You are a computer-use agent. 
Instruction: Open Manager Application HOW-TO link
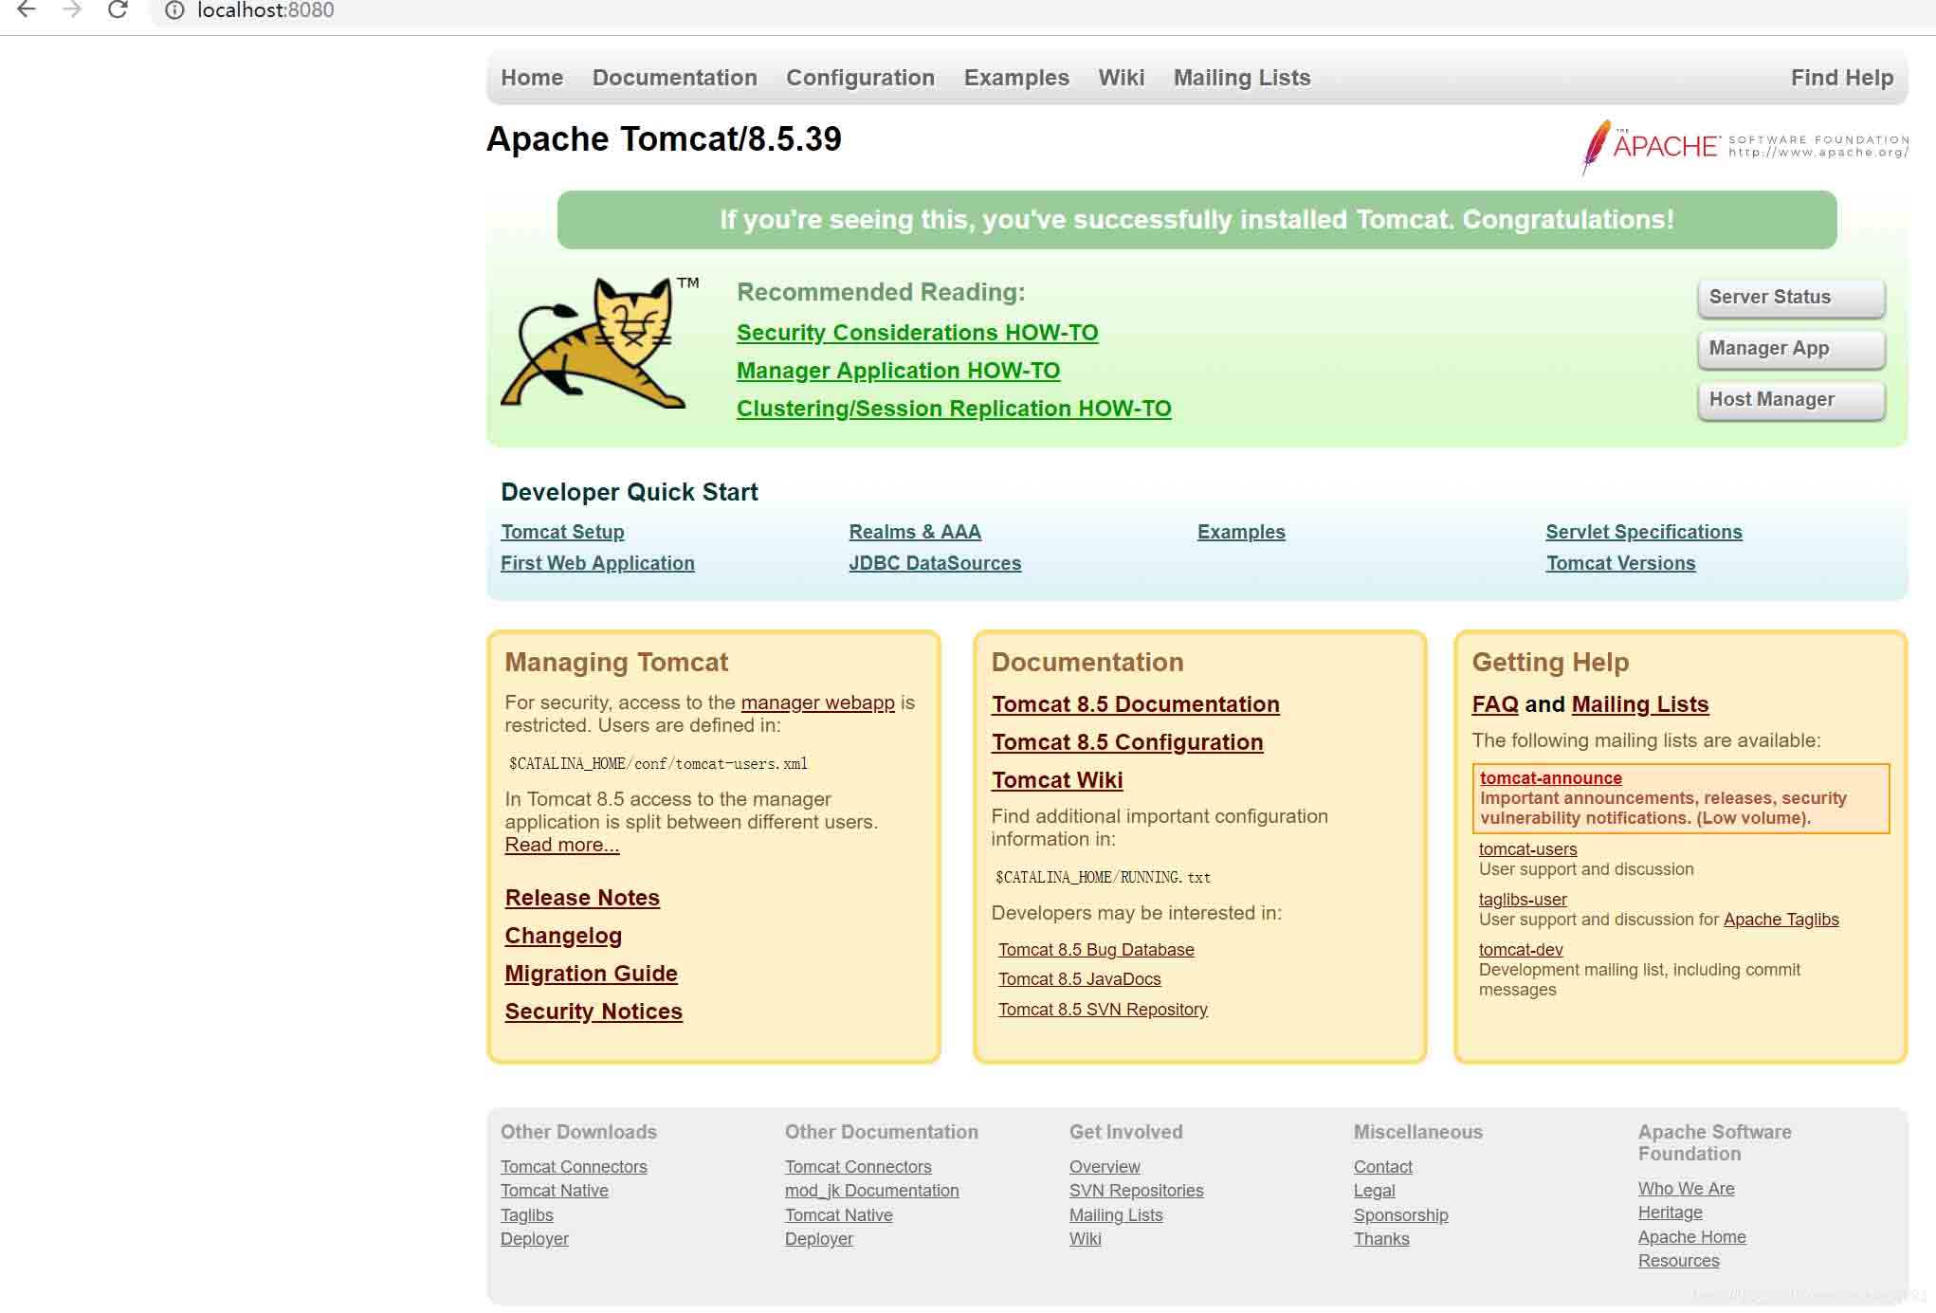pyautogui.click(x=898, y=371)
